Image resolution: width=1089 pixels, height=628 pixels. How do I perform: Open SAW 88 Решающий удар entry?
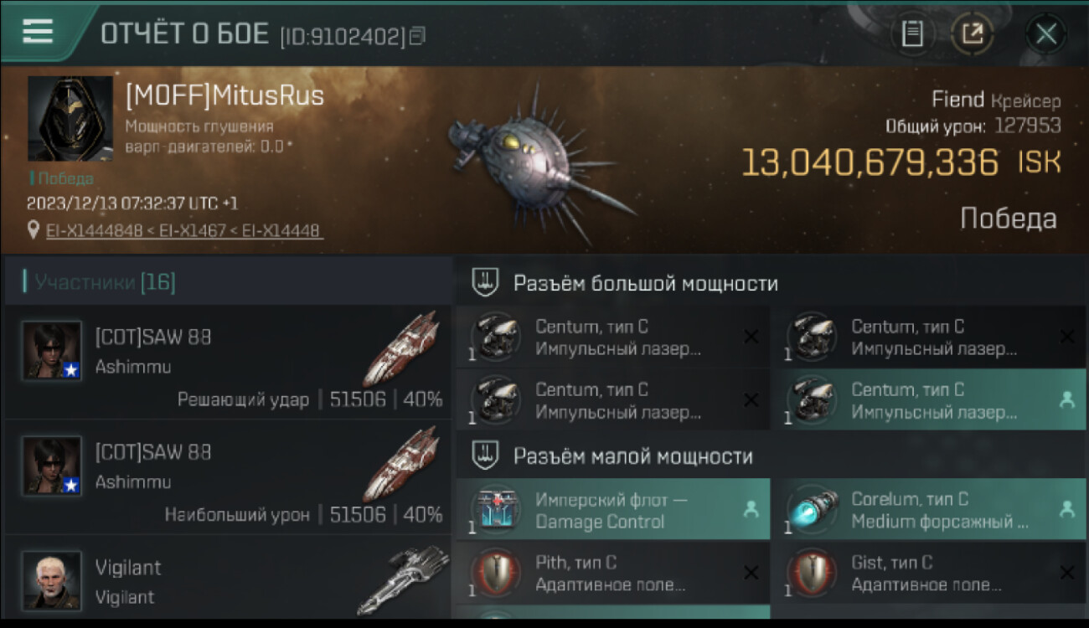(228, 363)
